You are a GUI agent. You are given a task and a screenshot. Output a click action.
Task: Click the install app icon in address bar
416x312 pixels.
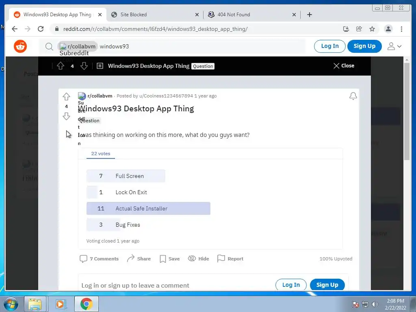pyautogui.click(x=346, y=29)
